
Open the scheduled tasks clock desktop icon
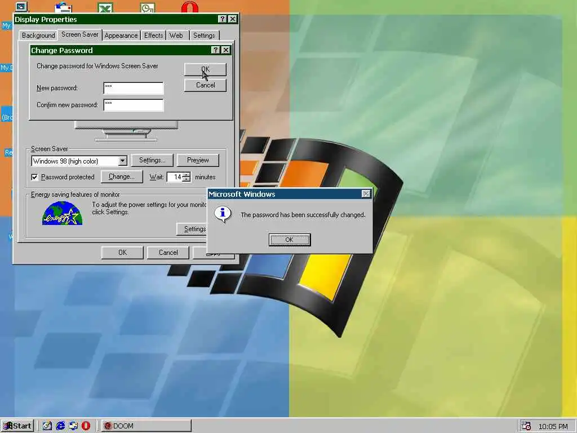tap(148, 7)
